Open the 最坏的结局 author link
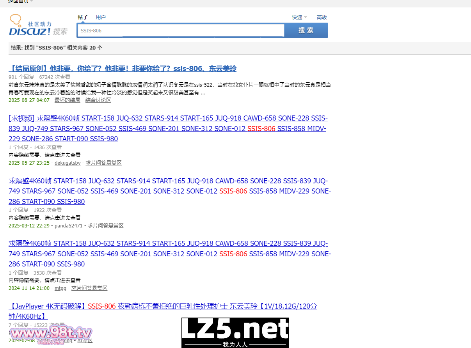This screenshot has height=348, width=471. [x=67, y=100]
